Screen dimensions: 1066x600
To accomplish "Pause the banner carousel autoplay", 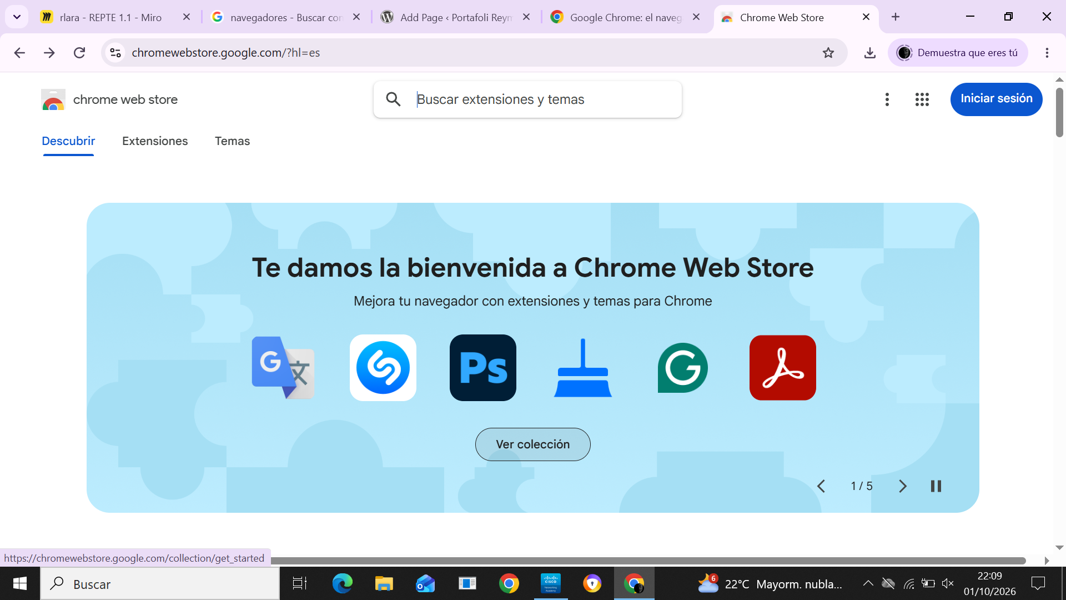I will [936, 486].
